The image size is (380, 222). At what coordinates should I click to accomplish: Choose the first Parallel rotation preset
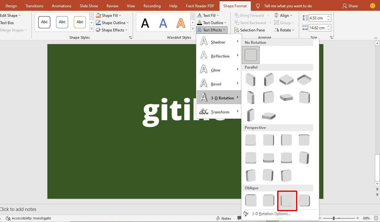pyautogui.click(x=250, y=80)
